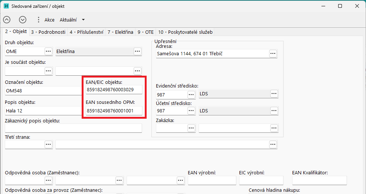
Task: Click the EAN výrobní field
Action: (x=212, y=181)
